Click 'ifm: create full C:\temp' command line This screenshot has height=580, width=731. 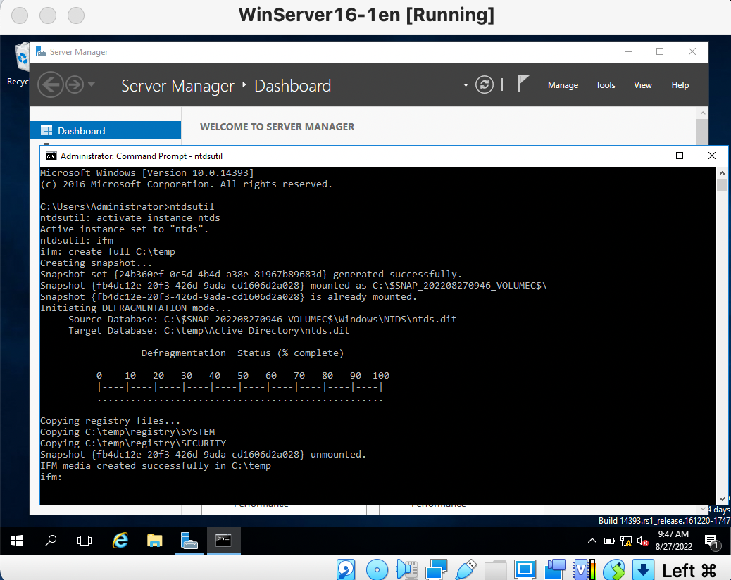(108, 251)
